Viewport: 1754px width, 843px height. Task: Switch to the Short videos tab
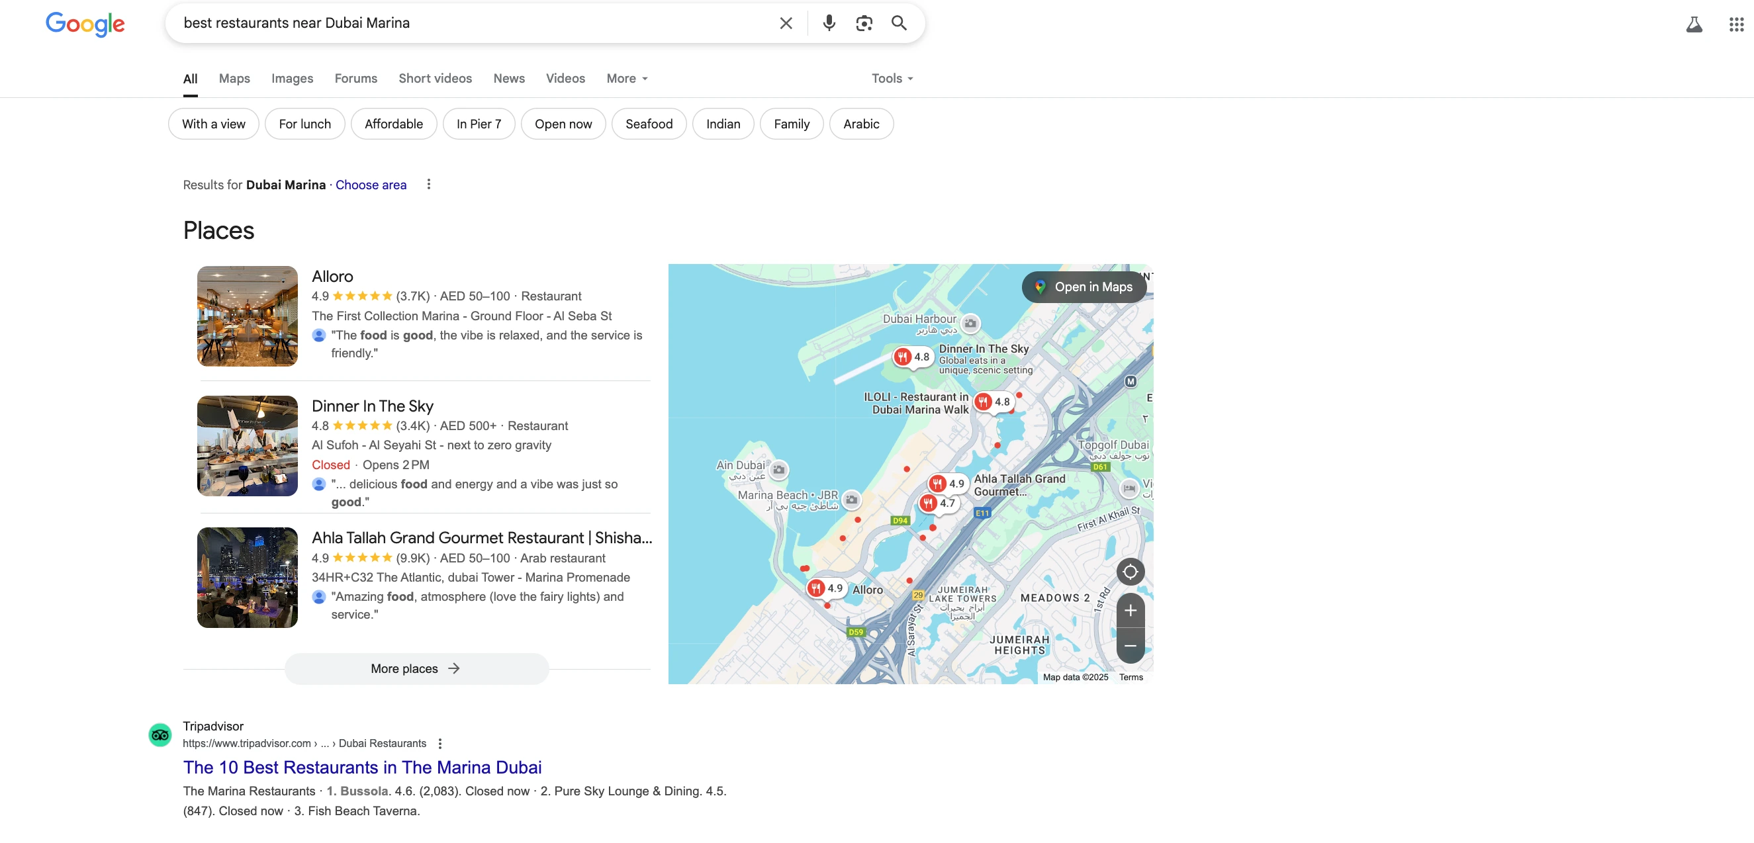point(435,78)
